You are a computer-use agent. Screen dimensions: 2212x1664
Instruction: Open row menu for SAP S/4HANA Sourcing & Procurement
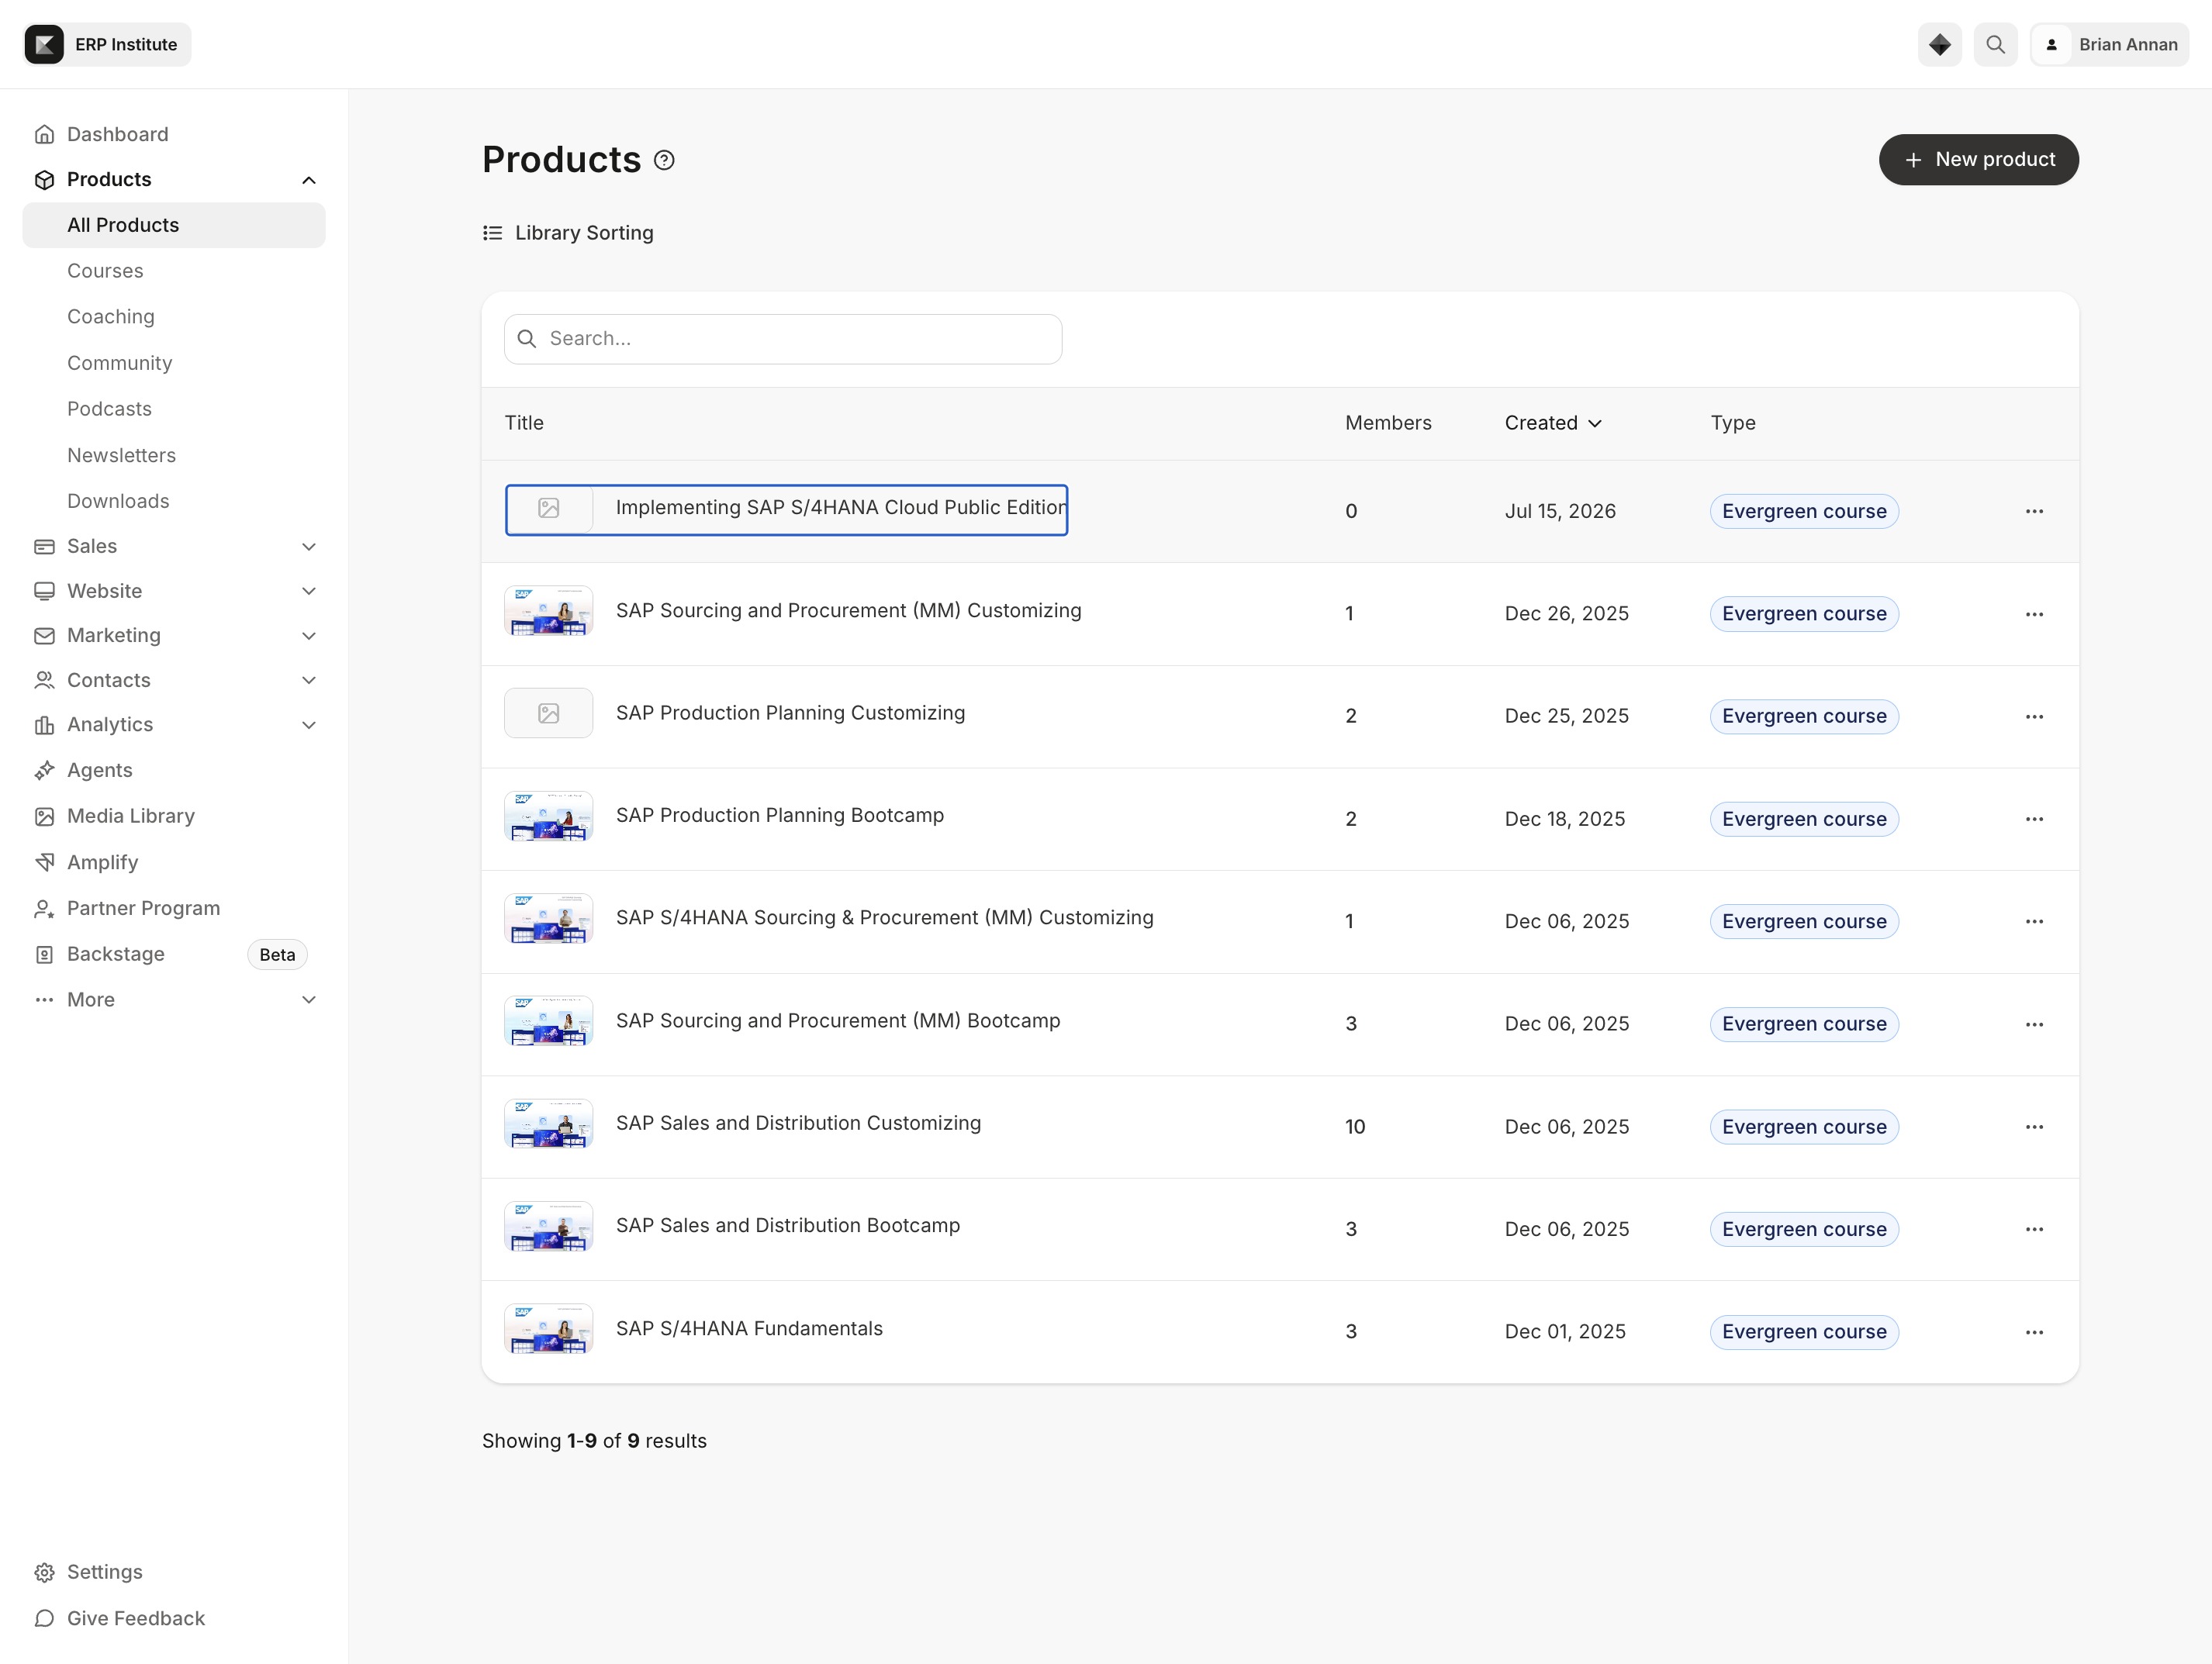pos(2034,921)
